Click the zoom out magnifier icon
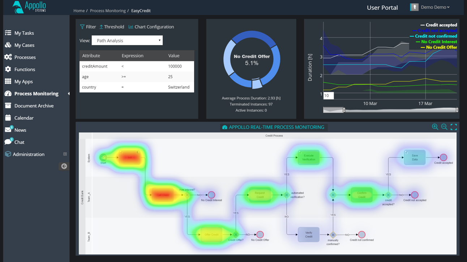Image resolution: width=467 pixels, height=262 pixels. pyautogui.click(x=444, y=127)
